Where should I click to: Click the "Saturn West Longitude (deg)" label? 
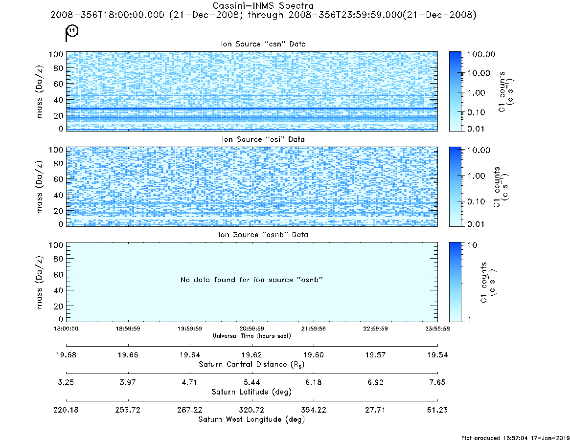(x=251, y=419)
